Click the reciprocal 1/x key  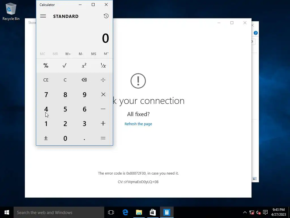[x=103, y=66]
